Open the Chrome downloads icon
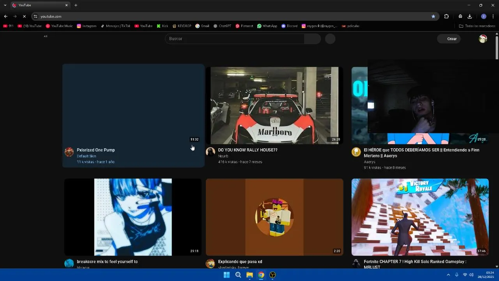 tap(470, 16)
